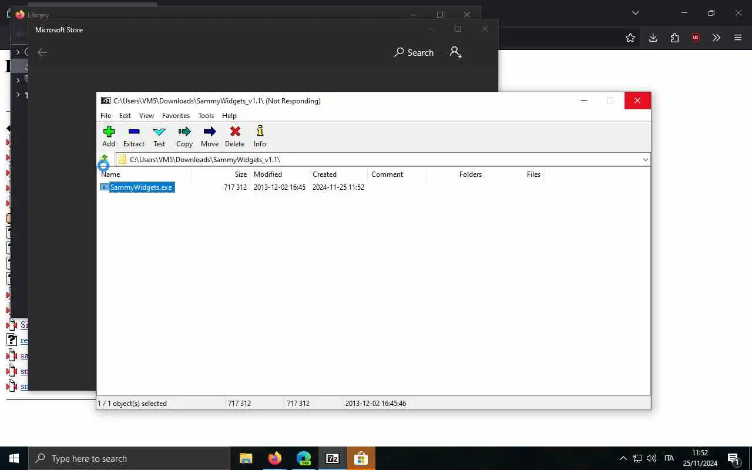Open Firefox downloads arrow icon

tap(653, 38)
